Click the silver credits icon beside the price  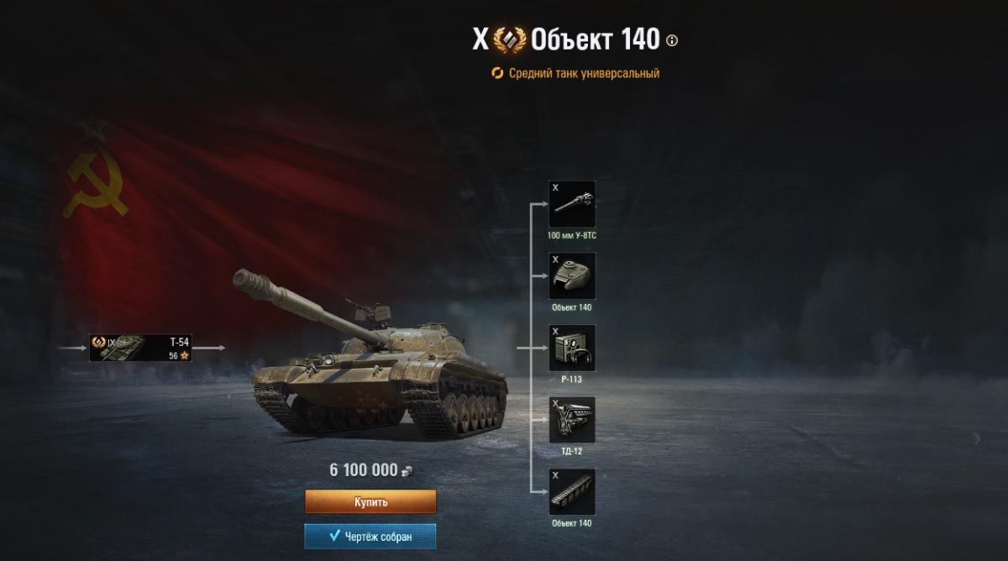tap(407, 471)
